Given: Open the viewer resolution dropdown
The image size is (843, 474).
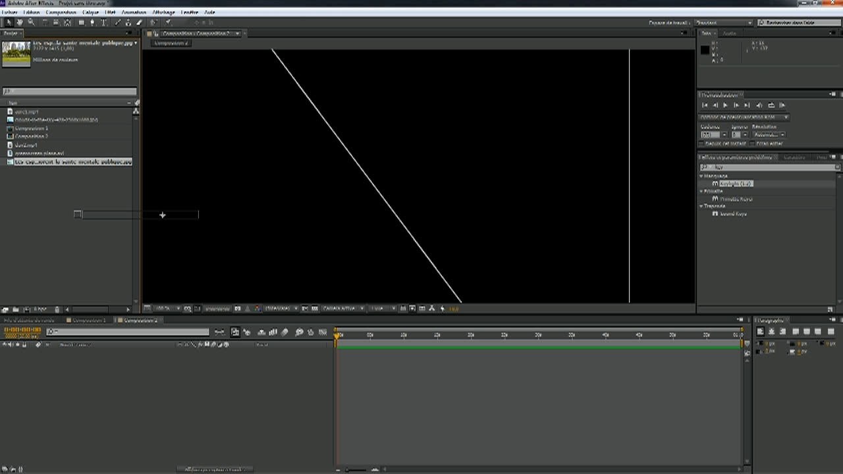Looking at the screenshot, I should [281, 308].
